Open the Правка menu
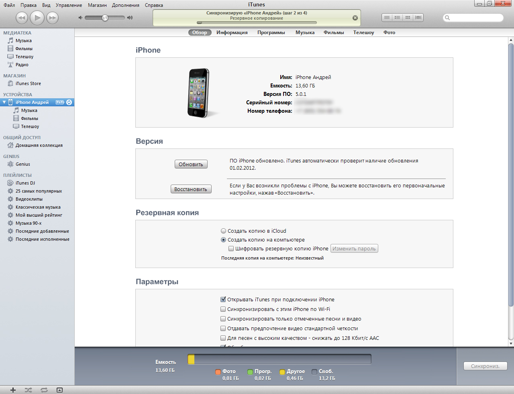Viewport: 514px width, 394px height. click(x=29, y=5)
